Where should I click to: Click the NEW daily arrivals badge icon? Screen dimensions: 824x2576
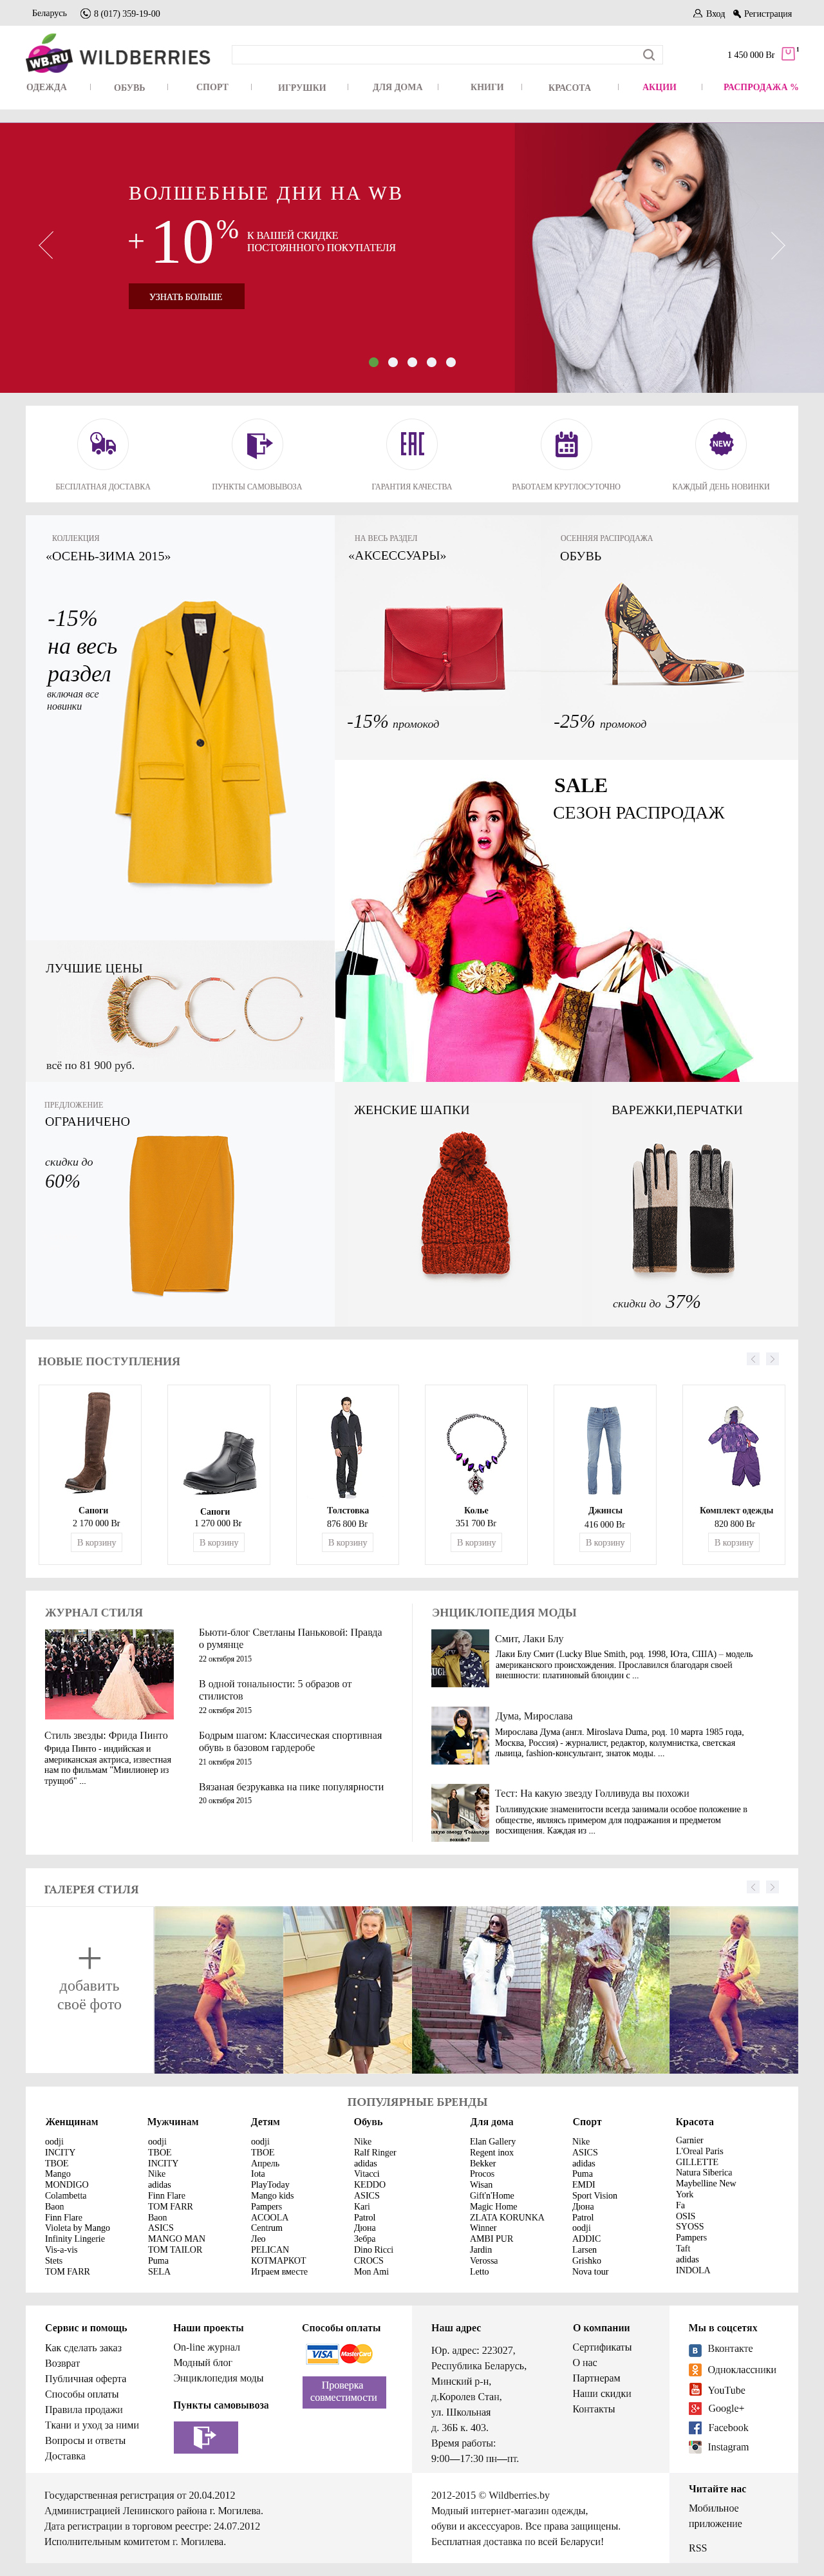(x=721, y=443)
